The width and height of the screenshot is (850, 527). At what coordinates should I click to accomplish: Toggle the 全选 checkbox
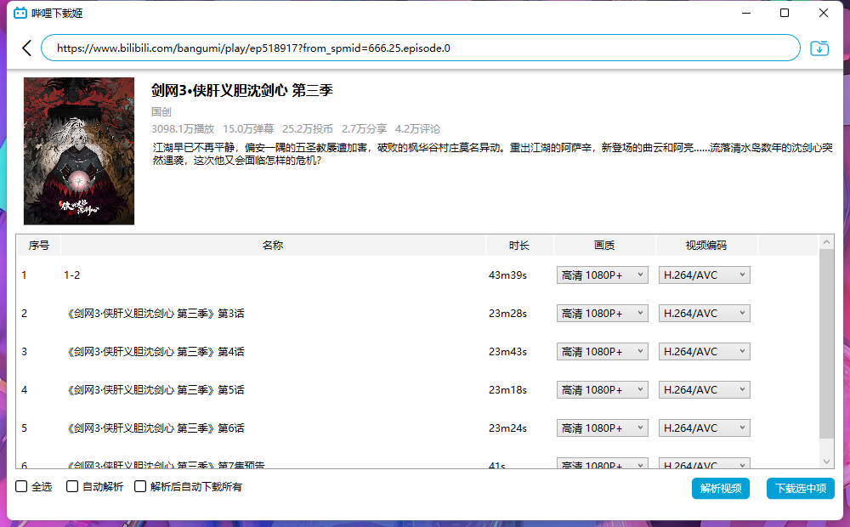[21, 486]
